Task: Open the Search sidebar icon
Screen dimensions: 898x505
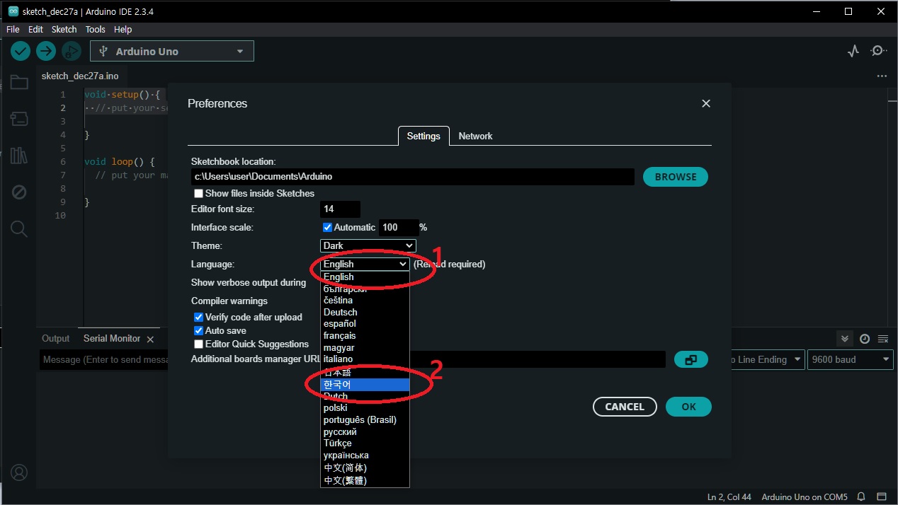Action: tap(19, 228)
